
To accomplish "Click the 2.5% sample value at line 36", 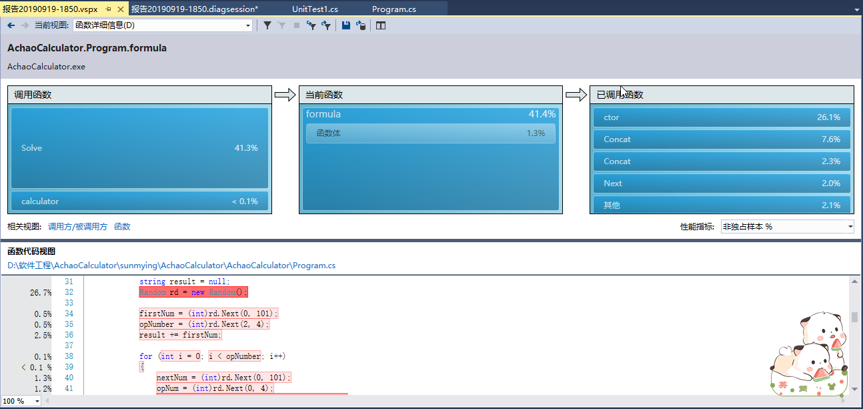I will pyautogui.click(x=43, y=336).
